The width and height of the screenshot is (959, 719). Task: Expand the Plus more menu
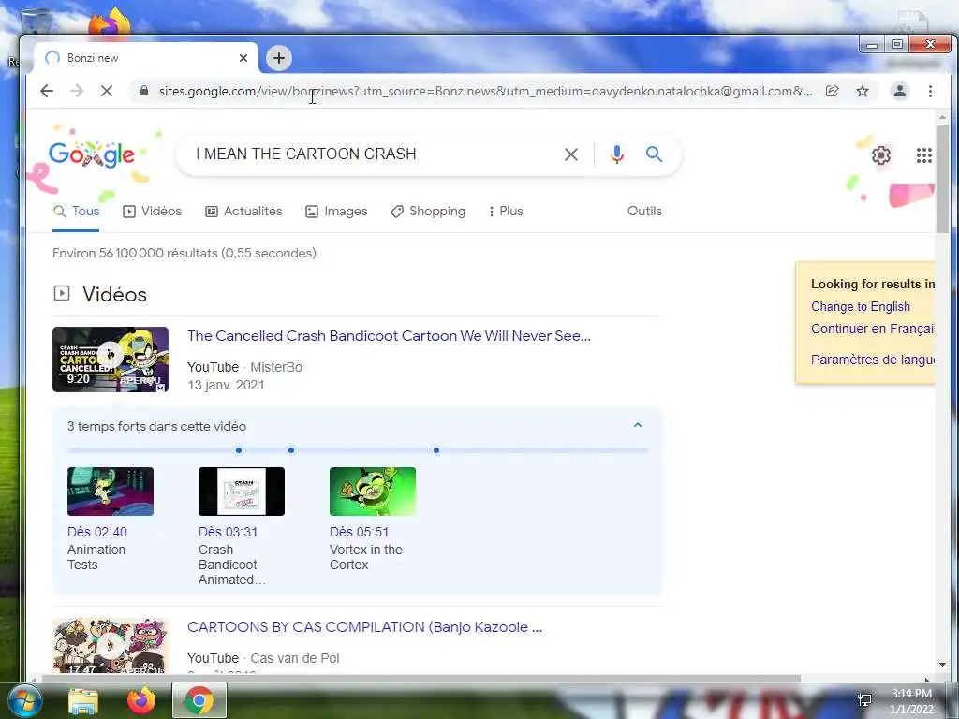(505, 212)
